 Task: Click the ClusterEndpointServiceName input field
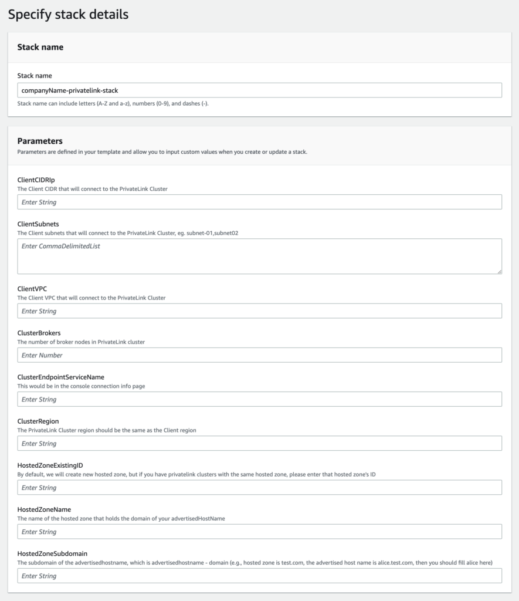point(259,399)
